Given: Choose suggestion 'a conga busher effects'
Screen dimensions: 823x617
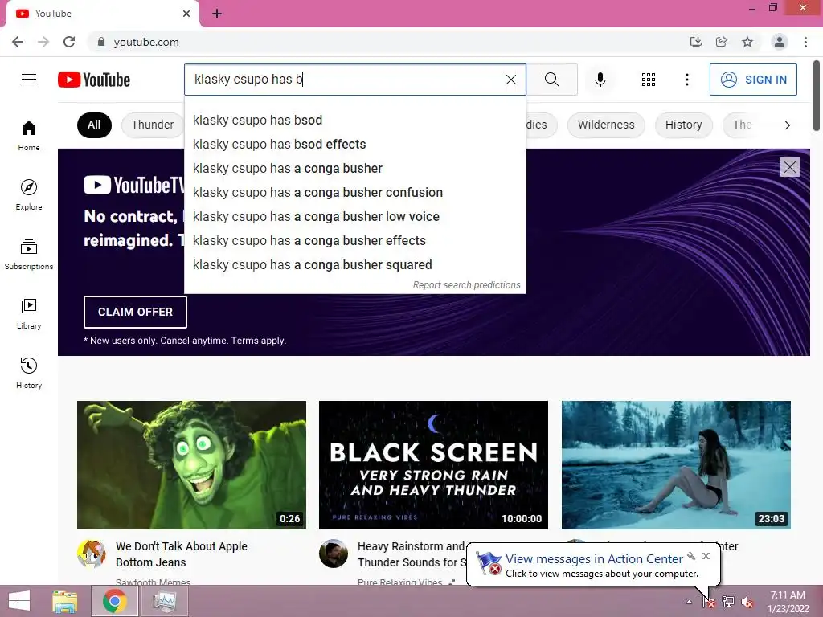Looking at the screenshot, I should (354, 241).
